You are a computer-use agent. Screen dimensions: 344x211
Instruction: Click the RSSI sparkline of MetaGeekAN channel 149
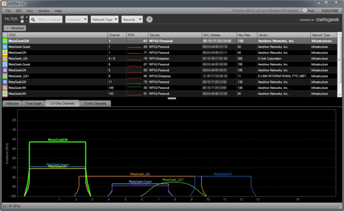[134, 87]
